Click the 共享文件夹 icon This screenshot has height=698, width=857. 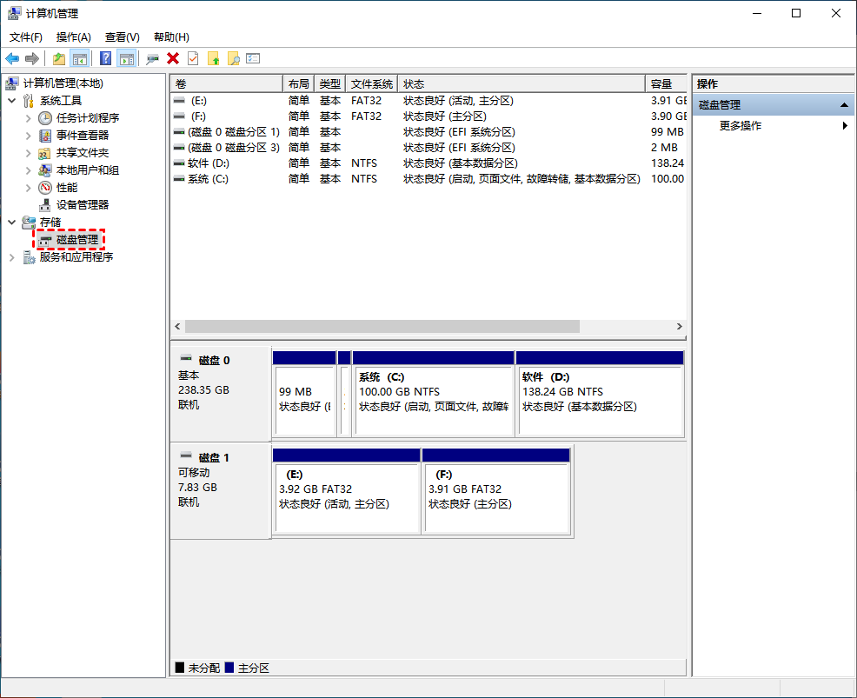(x=45, y=153)
